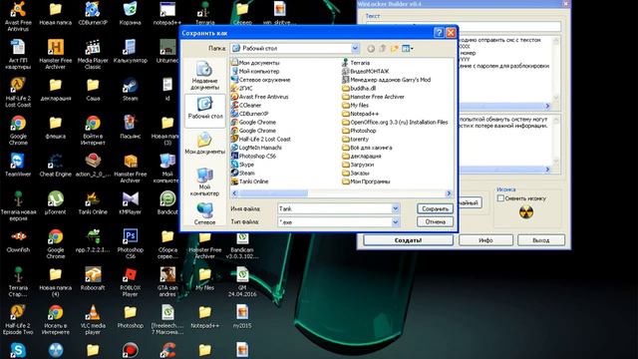Click the Сохранить button
Viewport: 638px width, 359px height.
[435, 208]
